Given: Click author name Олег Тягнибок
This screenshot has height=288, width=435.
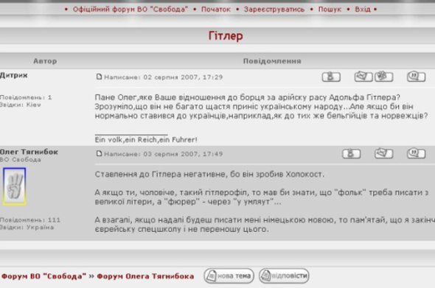Looking at the screenshot, I should coord(29,152).
